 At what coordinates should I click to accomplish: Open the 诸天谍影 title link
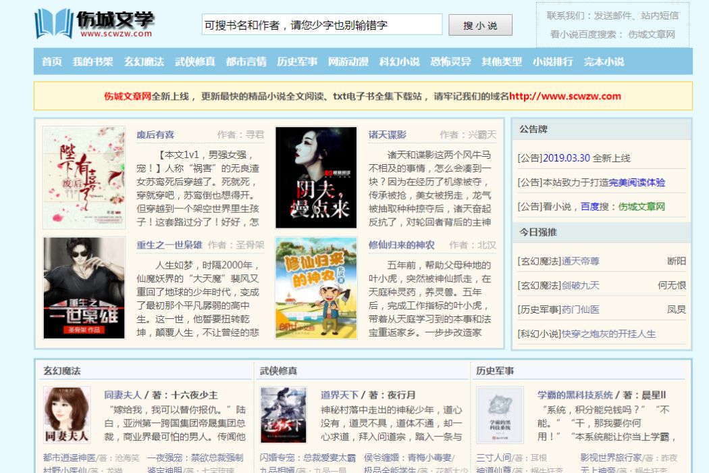tap(387, 134)
